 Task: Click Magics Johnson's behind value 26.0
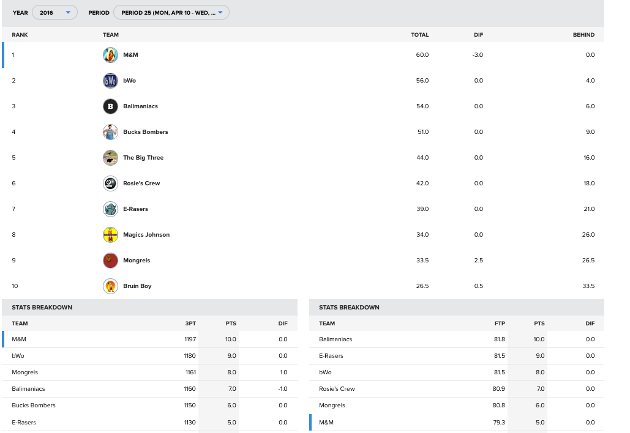588,235
